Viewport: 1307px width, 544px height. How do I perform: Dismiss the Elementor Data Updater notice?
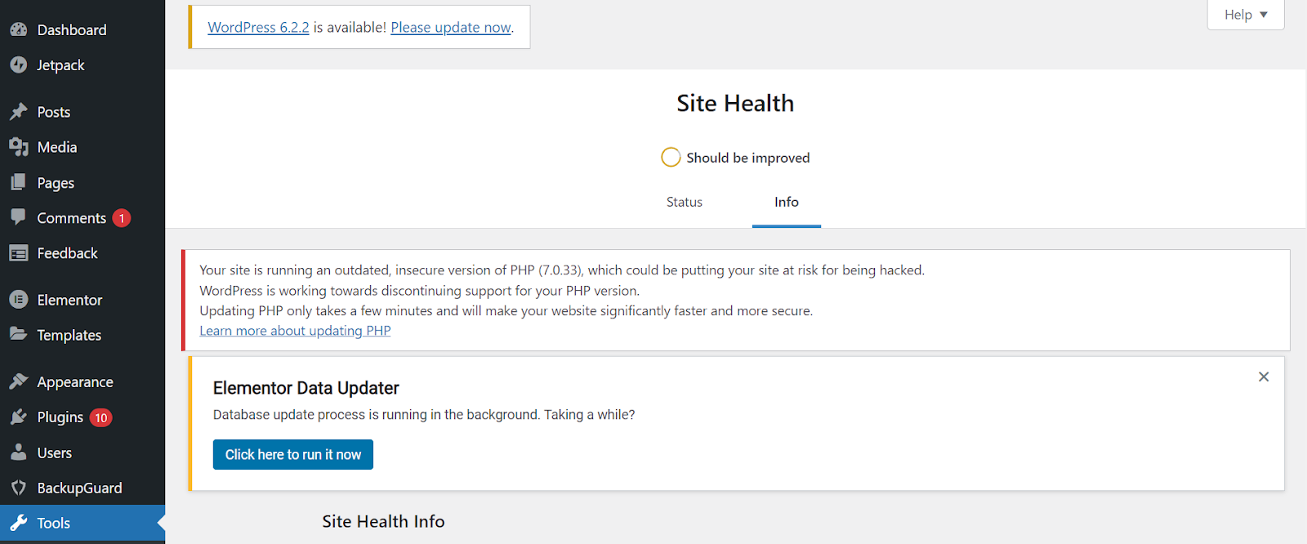(x=1263, y=377)
